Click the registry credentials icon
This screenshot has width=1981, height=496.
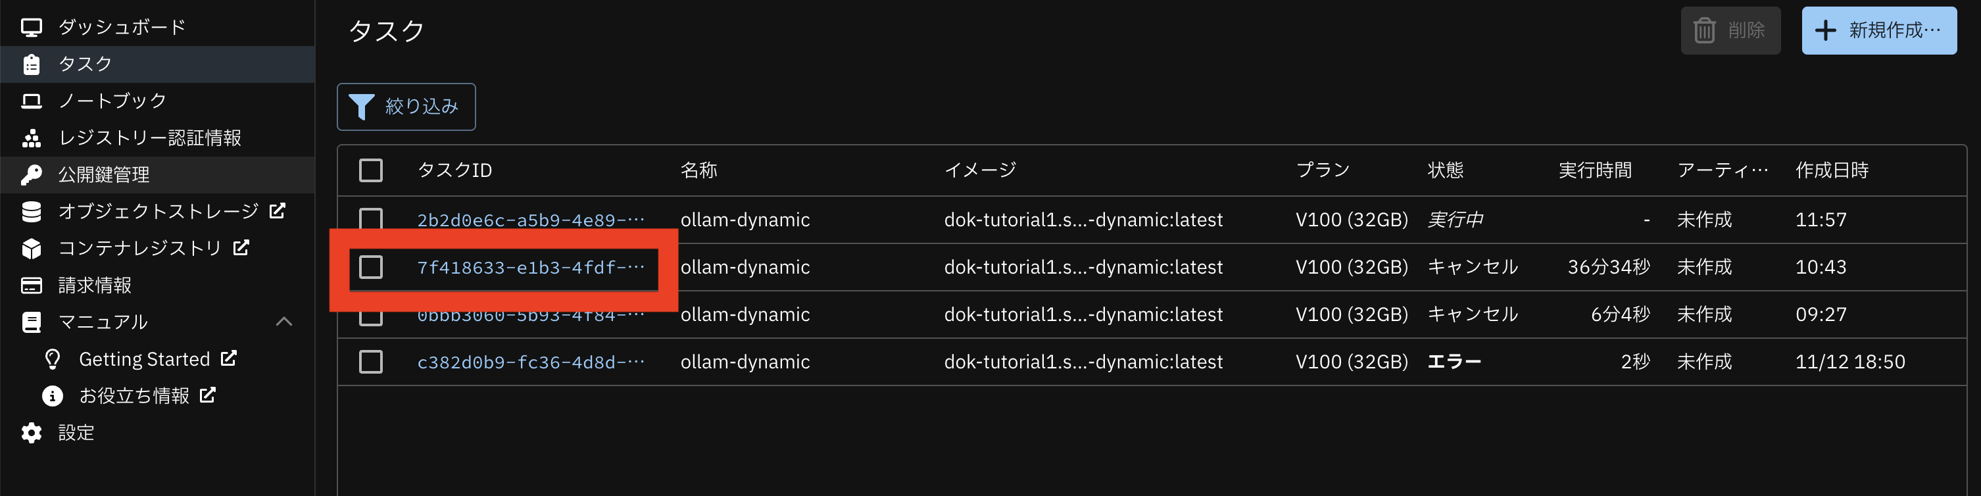(32, 138)
